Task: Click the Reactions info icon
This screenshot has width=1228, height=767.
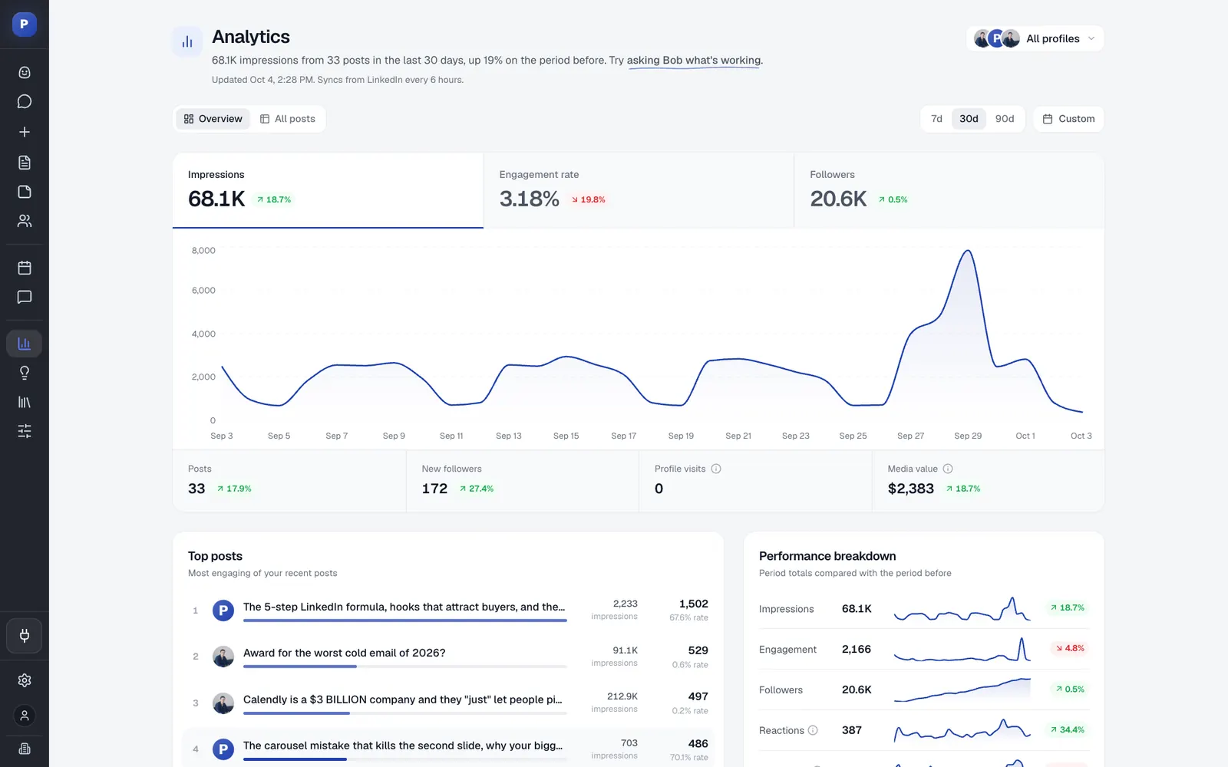Action: point(813,730)
